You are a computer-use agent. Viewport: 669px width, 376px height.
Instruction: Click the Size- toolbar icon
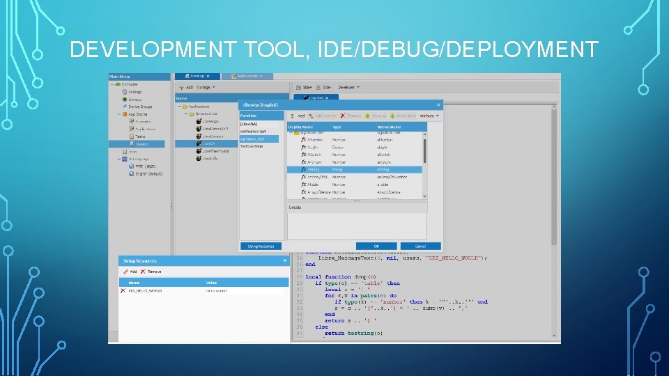(x=318, y=88)
